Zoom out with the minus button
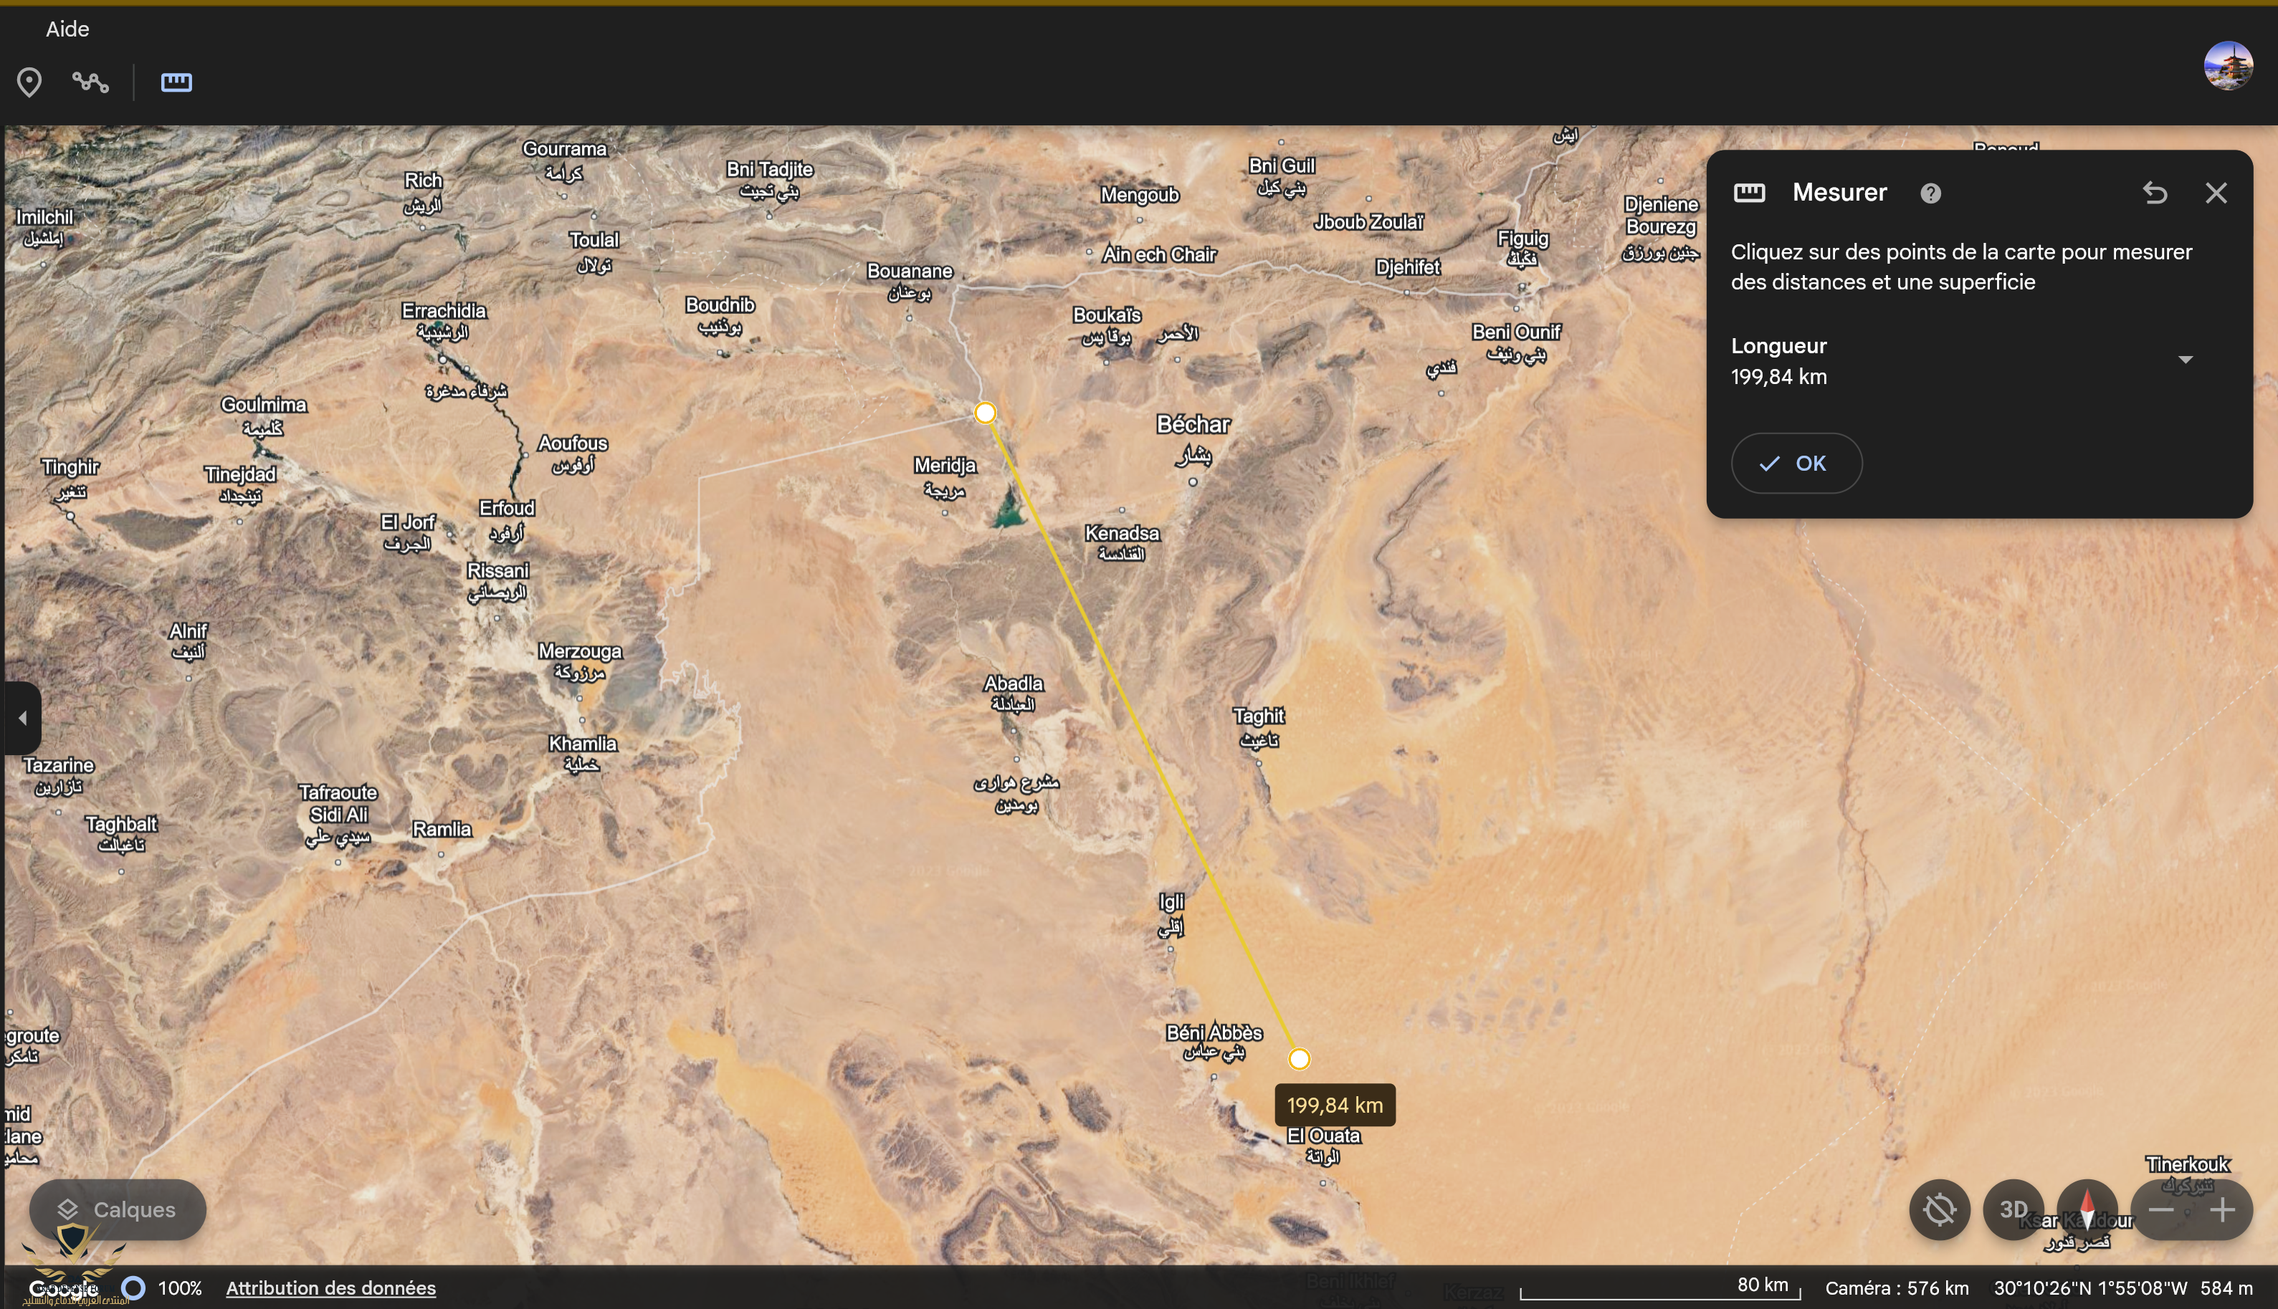2278x1309 pixels. (x=2161, y=1210)
